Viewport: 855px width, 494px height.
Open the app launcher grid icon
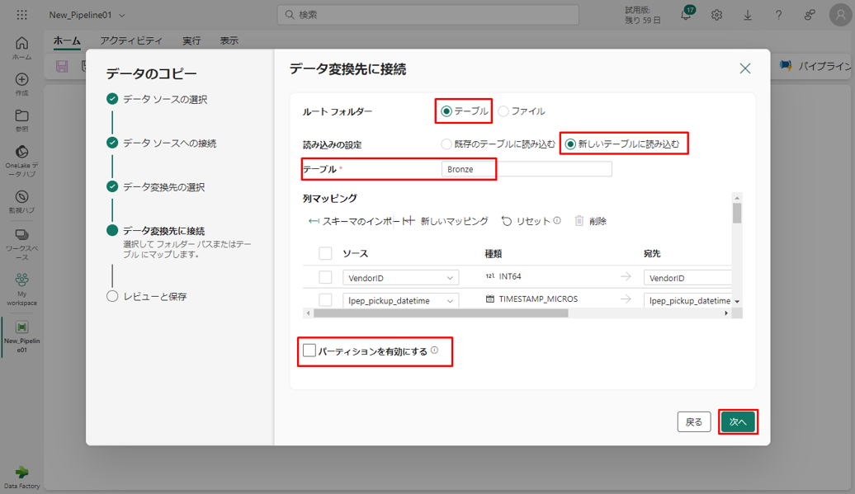21,15
